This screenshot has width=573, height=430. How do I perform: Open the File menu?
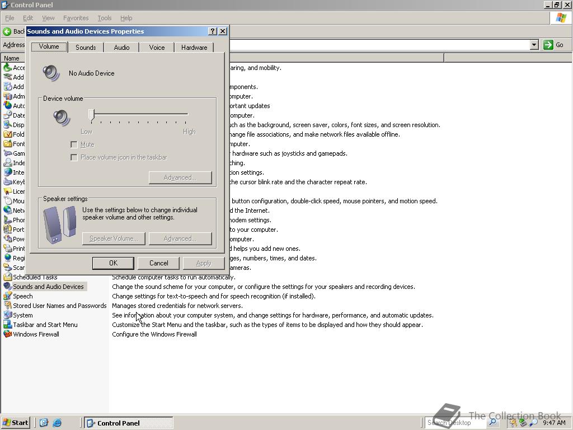10,18
